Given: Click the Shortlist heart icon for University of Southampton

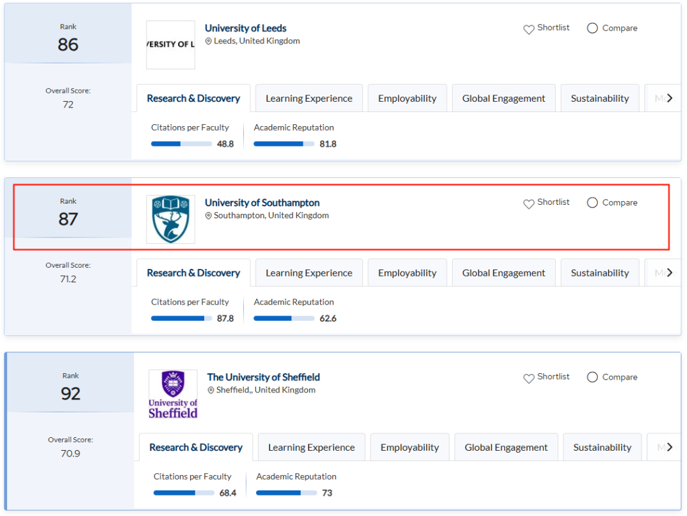Looking at the screenshot, I should click(x=528, y=204).
